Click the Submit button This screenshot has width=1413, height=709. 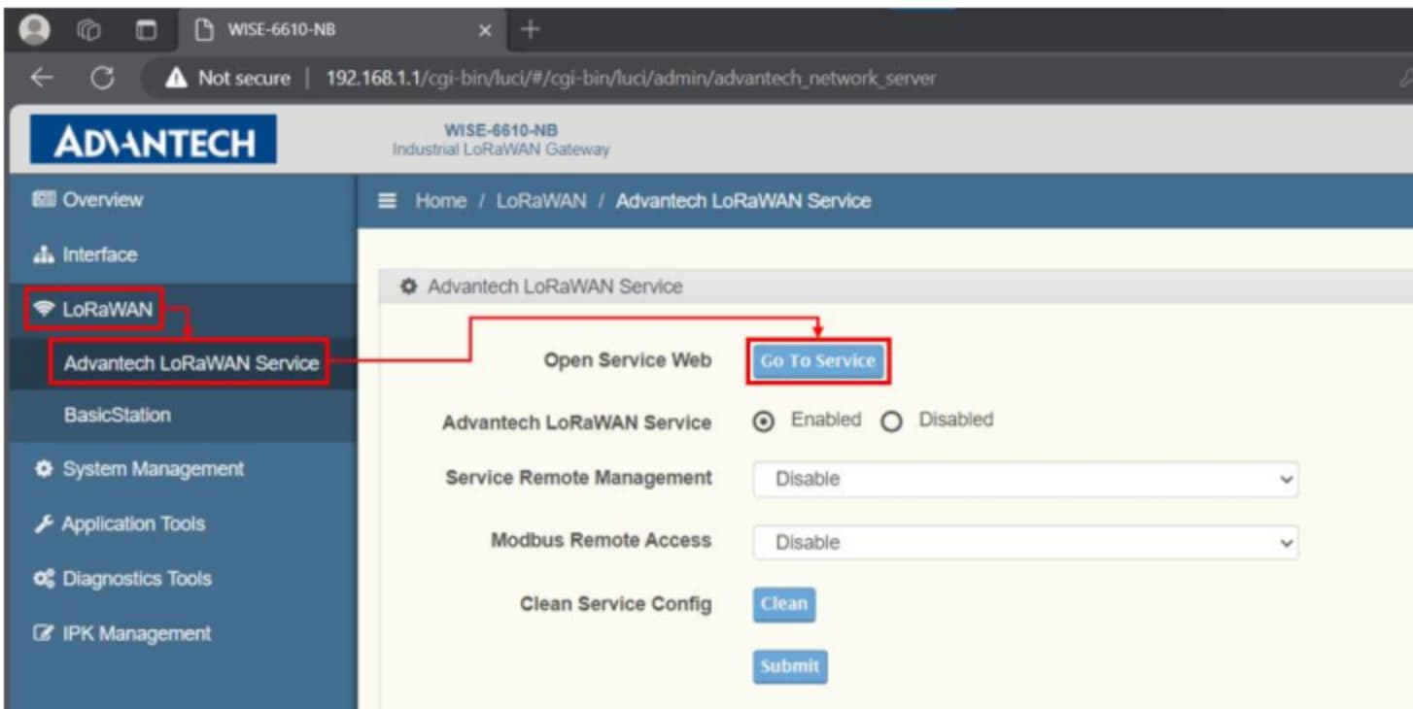(x=790, y=666)
